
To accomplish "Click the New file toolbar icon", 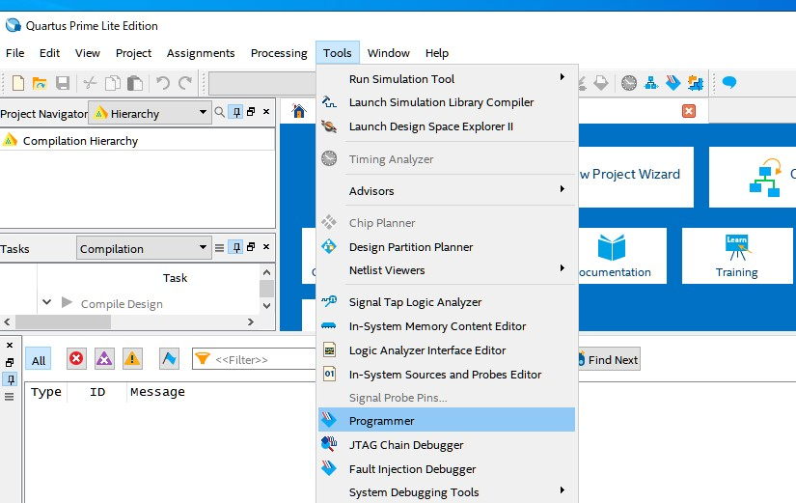I will [x=18, y=83].
